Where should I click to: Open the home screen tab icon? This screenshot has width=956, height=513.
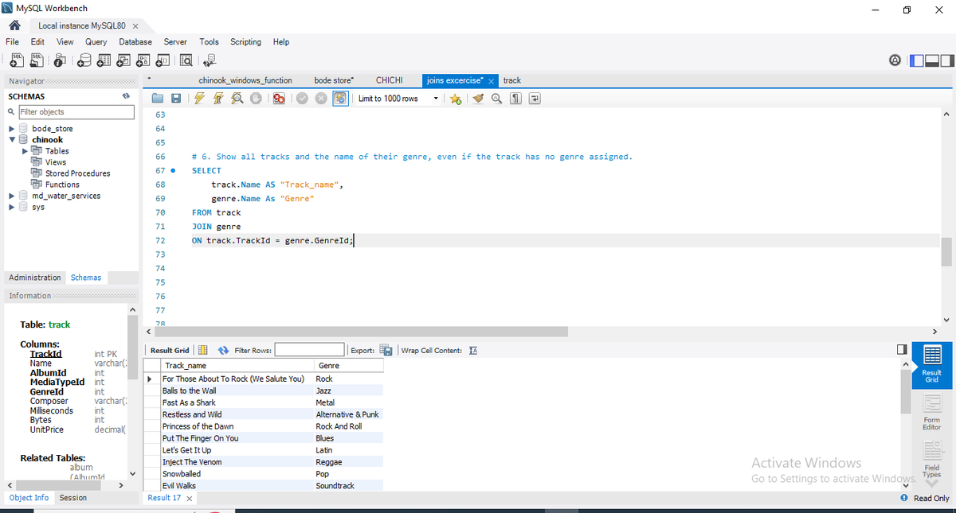tap(14, 25)
